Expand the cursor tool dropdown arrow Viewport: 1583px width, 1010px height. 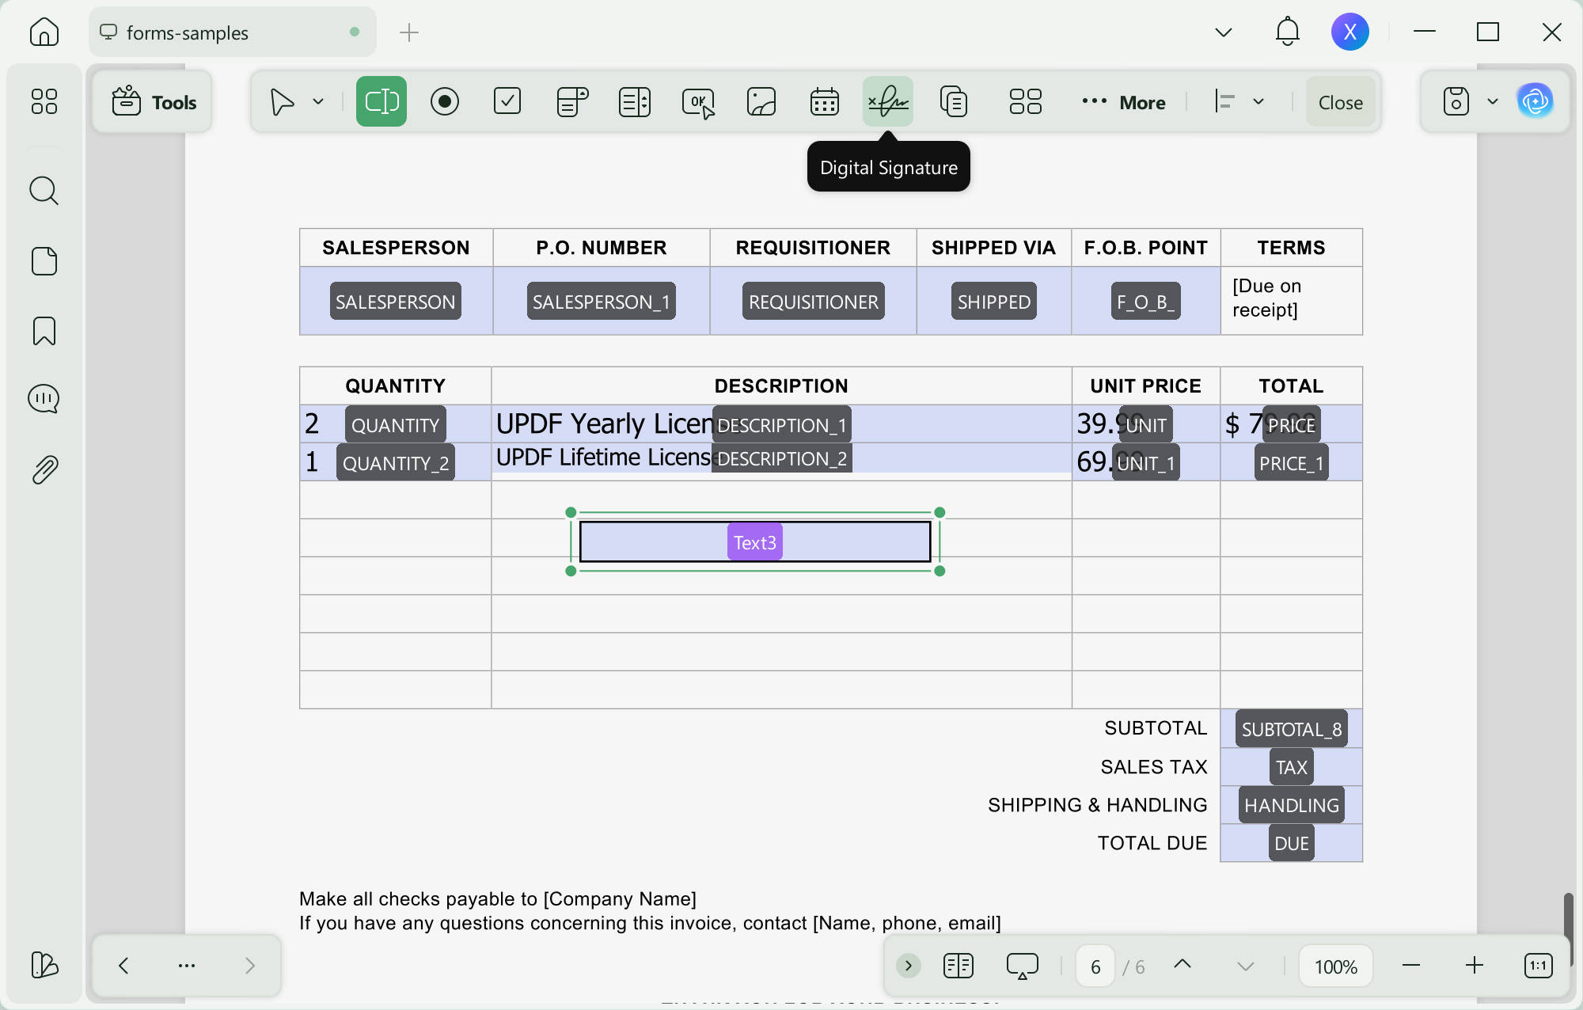coord(318,101)
